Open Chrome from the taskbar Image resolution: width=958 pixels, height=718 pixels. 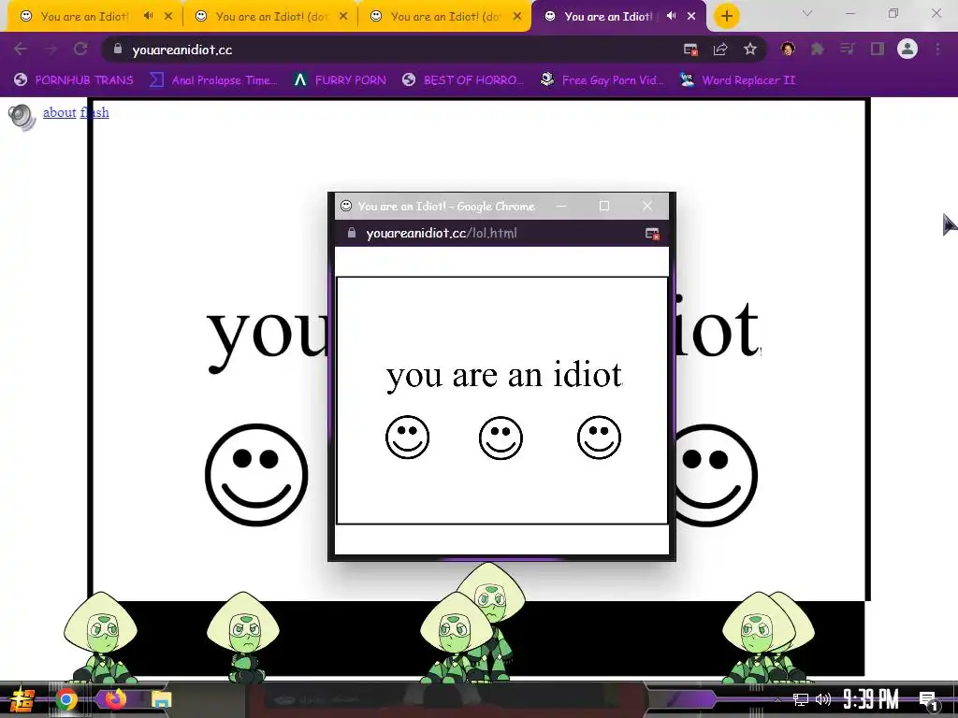click(x=66, y=699)
